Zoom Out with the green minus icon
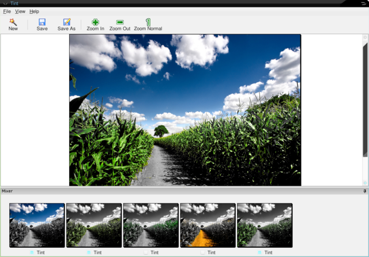The width and height of the screenshot is (369, 257). coord(120,22)
